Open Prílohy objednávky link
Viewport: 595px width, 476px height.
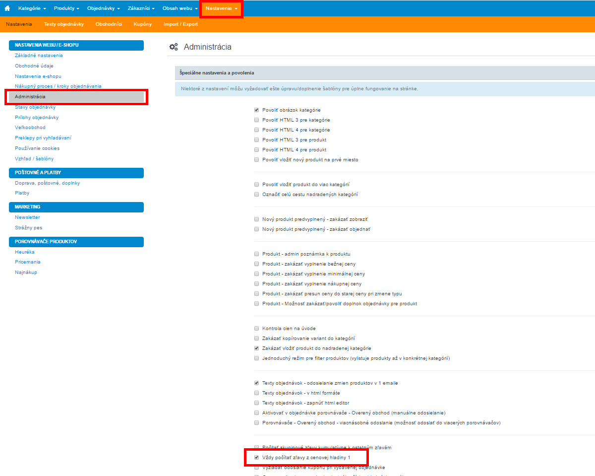[37, 118]
